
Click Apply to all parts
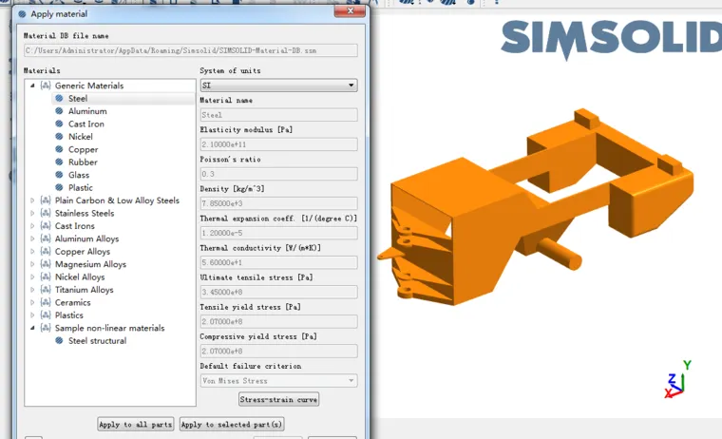tap(135, 424)
